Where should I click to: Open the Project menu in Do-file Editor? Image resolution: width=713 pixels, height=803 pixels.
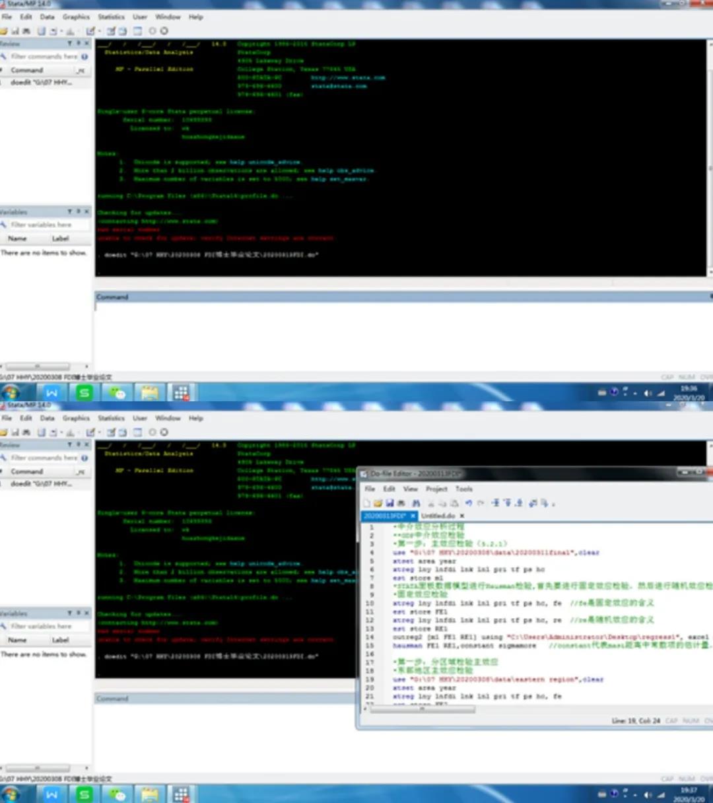pyautogui.click(x=436, y=489)
